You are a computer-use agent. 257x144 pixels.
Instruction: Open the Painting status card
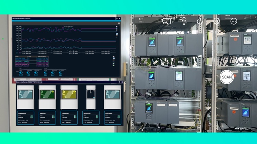[47, 118]
